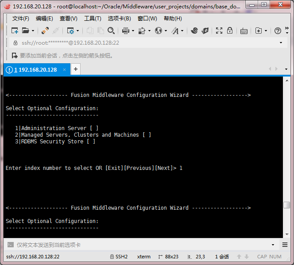Screen dimensions: 294x265
Task: Click the Disconnect icon
Action: point(56,31)
